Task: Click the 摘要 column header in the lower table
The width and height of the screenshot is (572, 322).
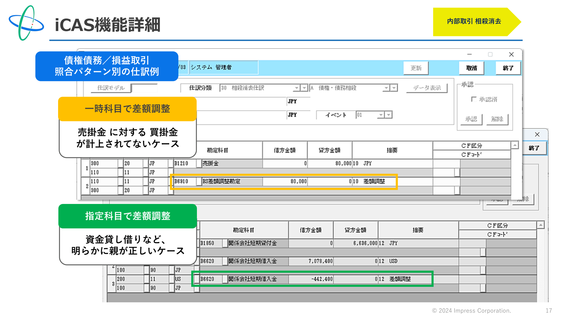Action: pyautogui.click(x=418, y=230)
